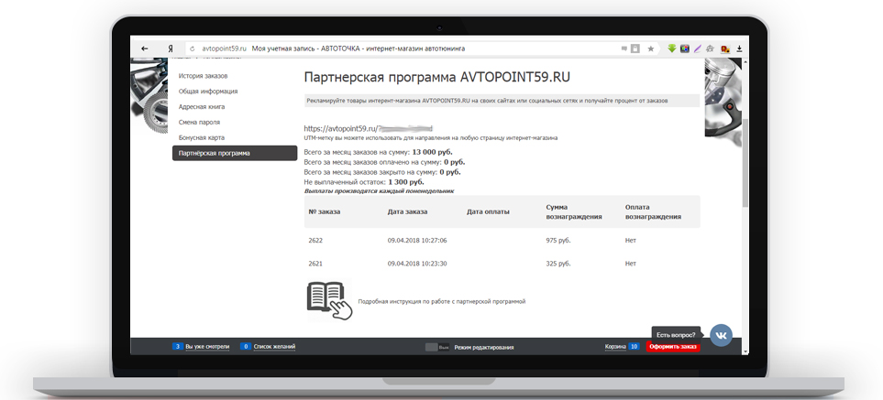Open the Вы уже смотрели link
Image resolution: width=883 pixels, height=400 pixels.
coord(207,347)
